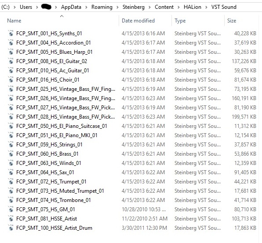Click the 199,571 KB size value
The image size is (262, 243).
tap(244, 117)
